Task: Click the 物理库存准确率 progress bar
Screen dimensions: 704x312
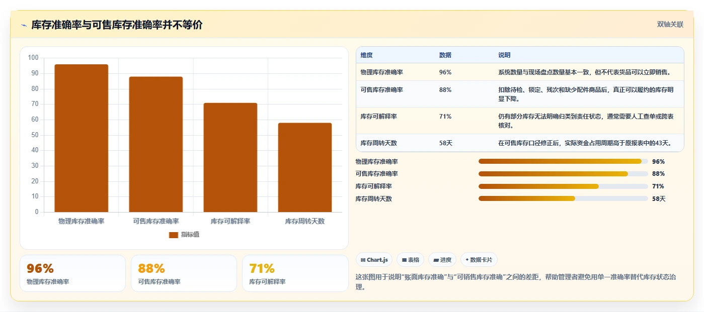Action: coord(563,161)
